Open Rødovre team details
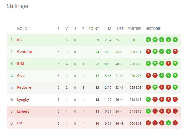Viewport: 186px width, 136px height. click(24, 87)
